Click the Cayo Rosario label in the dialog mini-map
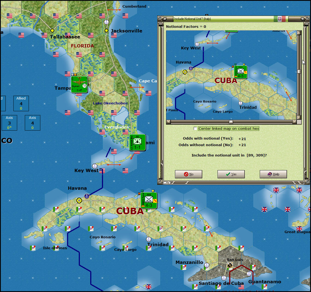Image resolution: width=311 pixels, height=292 pixels. [205, 101]
